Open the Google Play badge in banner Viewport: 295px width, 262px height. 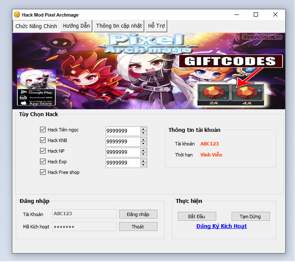point(36,92)
